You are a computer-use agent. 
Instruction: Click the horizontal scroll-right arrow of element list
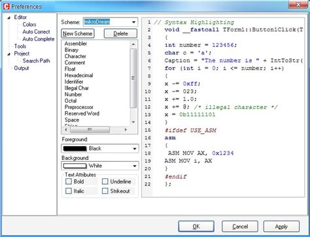point(126,129)
